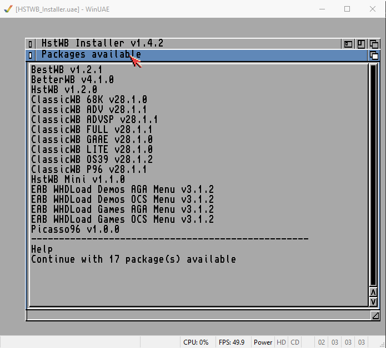The height and width of the screenshot is (348, 386).
Task: Select EAB WHDLoad Demos OCS Menu package
Action: coord(122,199)
